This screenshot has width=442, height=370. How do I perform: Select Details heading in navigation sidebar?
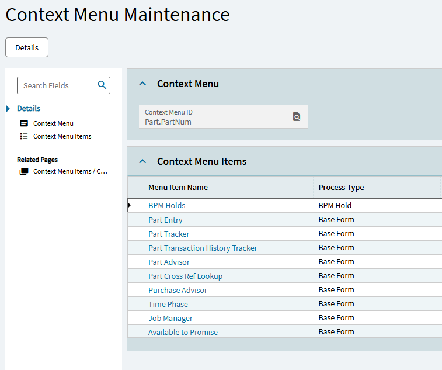click(x=29, y=108)
